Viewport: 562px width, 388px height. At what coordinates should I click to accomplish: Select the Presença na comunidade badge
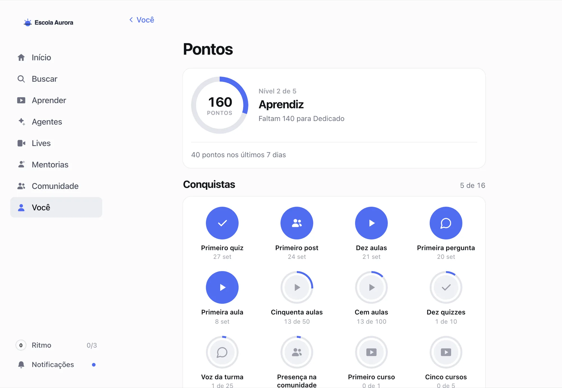[297, 352]
